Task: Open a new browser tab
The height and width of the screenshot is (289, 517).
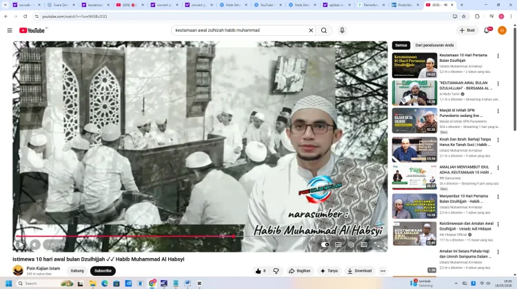Action: tap(461, 5)
